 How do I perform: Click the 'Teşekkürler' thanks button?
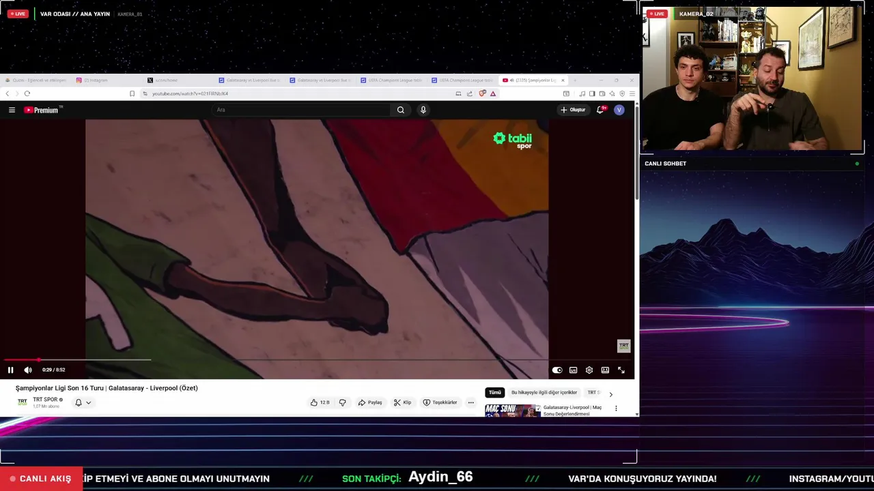(x=440, y=402)
